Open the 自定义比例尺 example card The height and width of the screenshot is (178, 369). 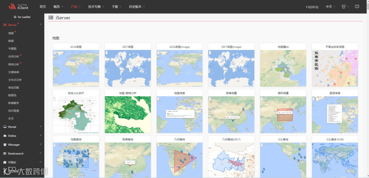pyautogui.click(x=76, y=111)
